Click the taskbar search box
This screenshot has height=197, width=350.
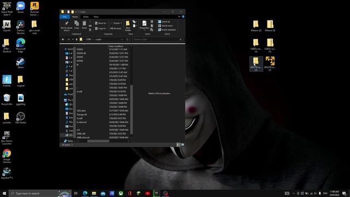click(x=40, y=193)
